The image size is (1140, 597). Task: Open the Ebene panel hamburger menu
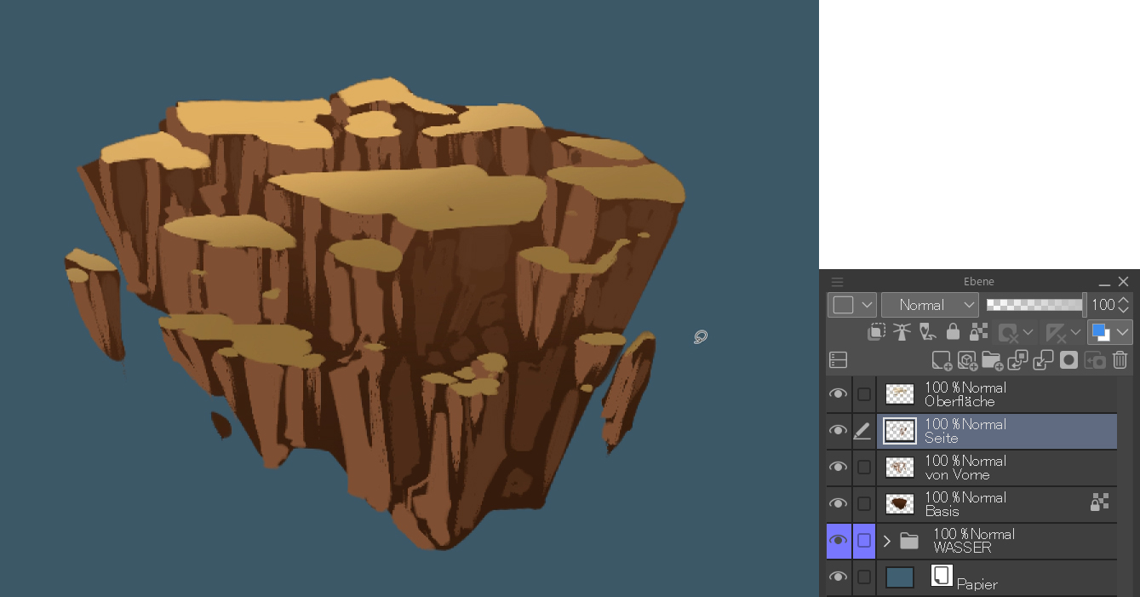pos(838,282)
